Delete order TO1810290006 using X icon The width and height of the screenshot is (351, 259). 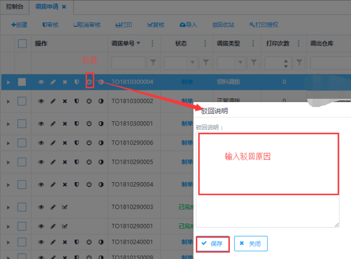click(x=65, y=143)
